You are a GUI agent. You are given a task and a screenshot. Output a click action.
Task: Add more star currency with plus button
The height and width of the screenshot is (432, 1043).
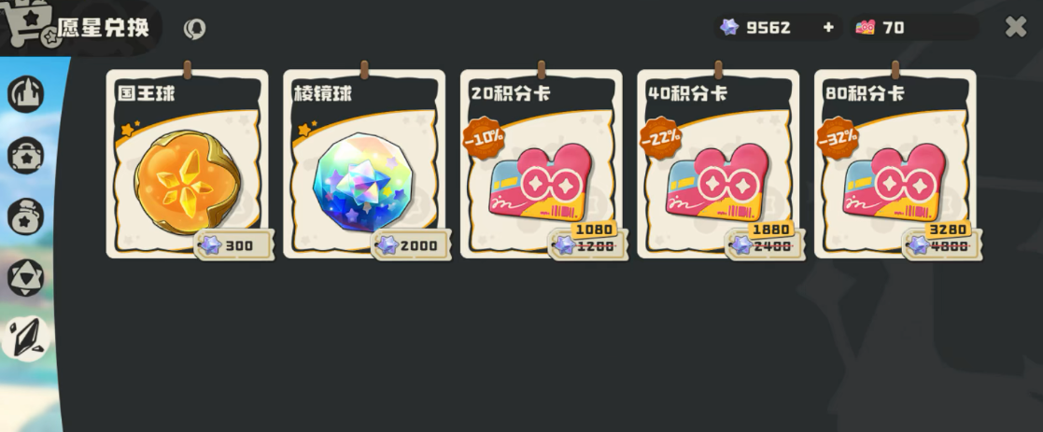pos(828,27)
